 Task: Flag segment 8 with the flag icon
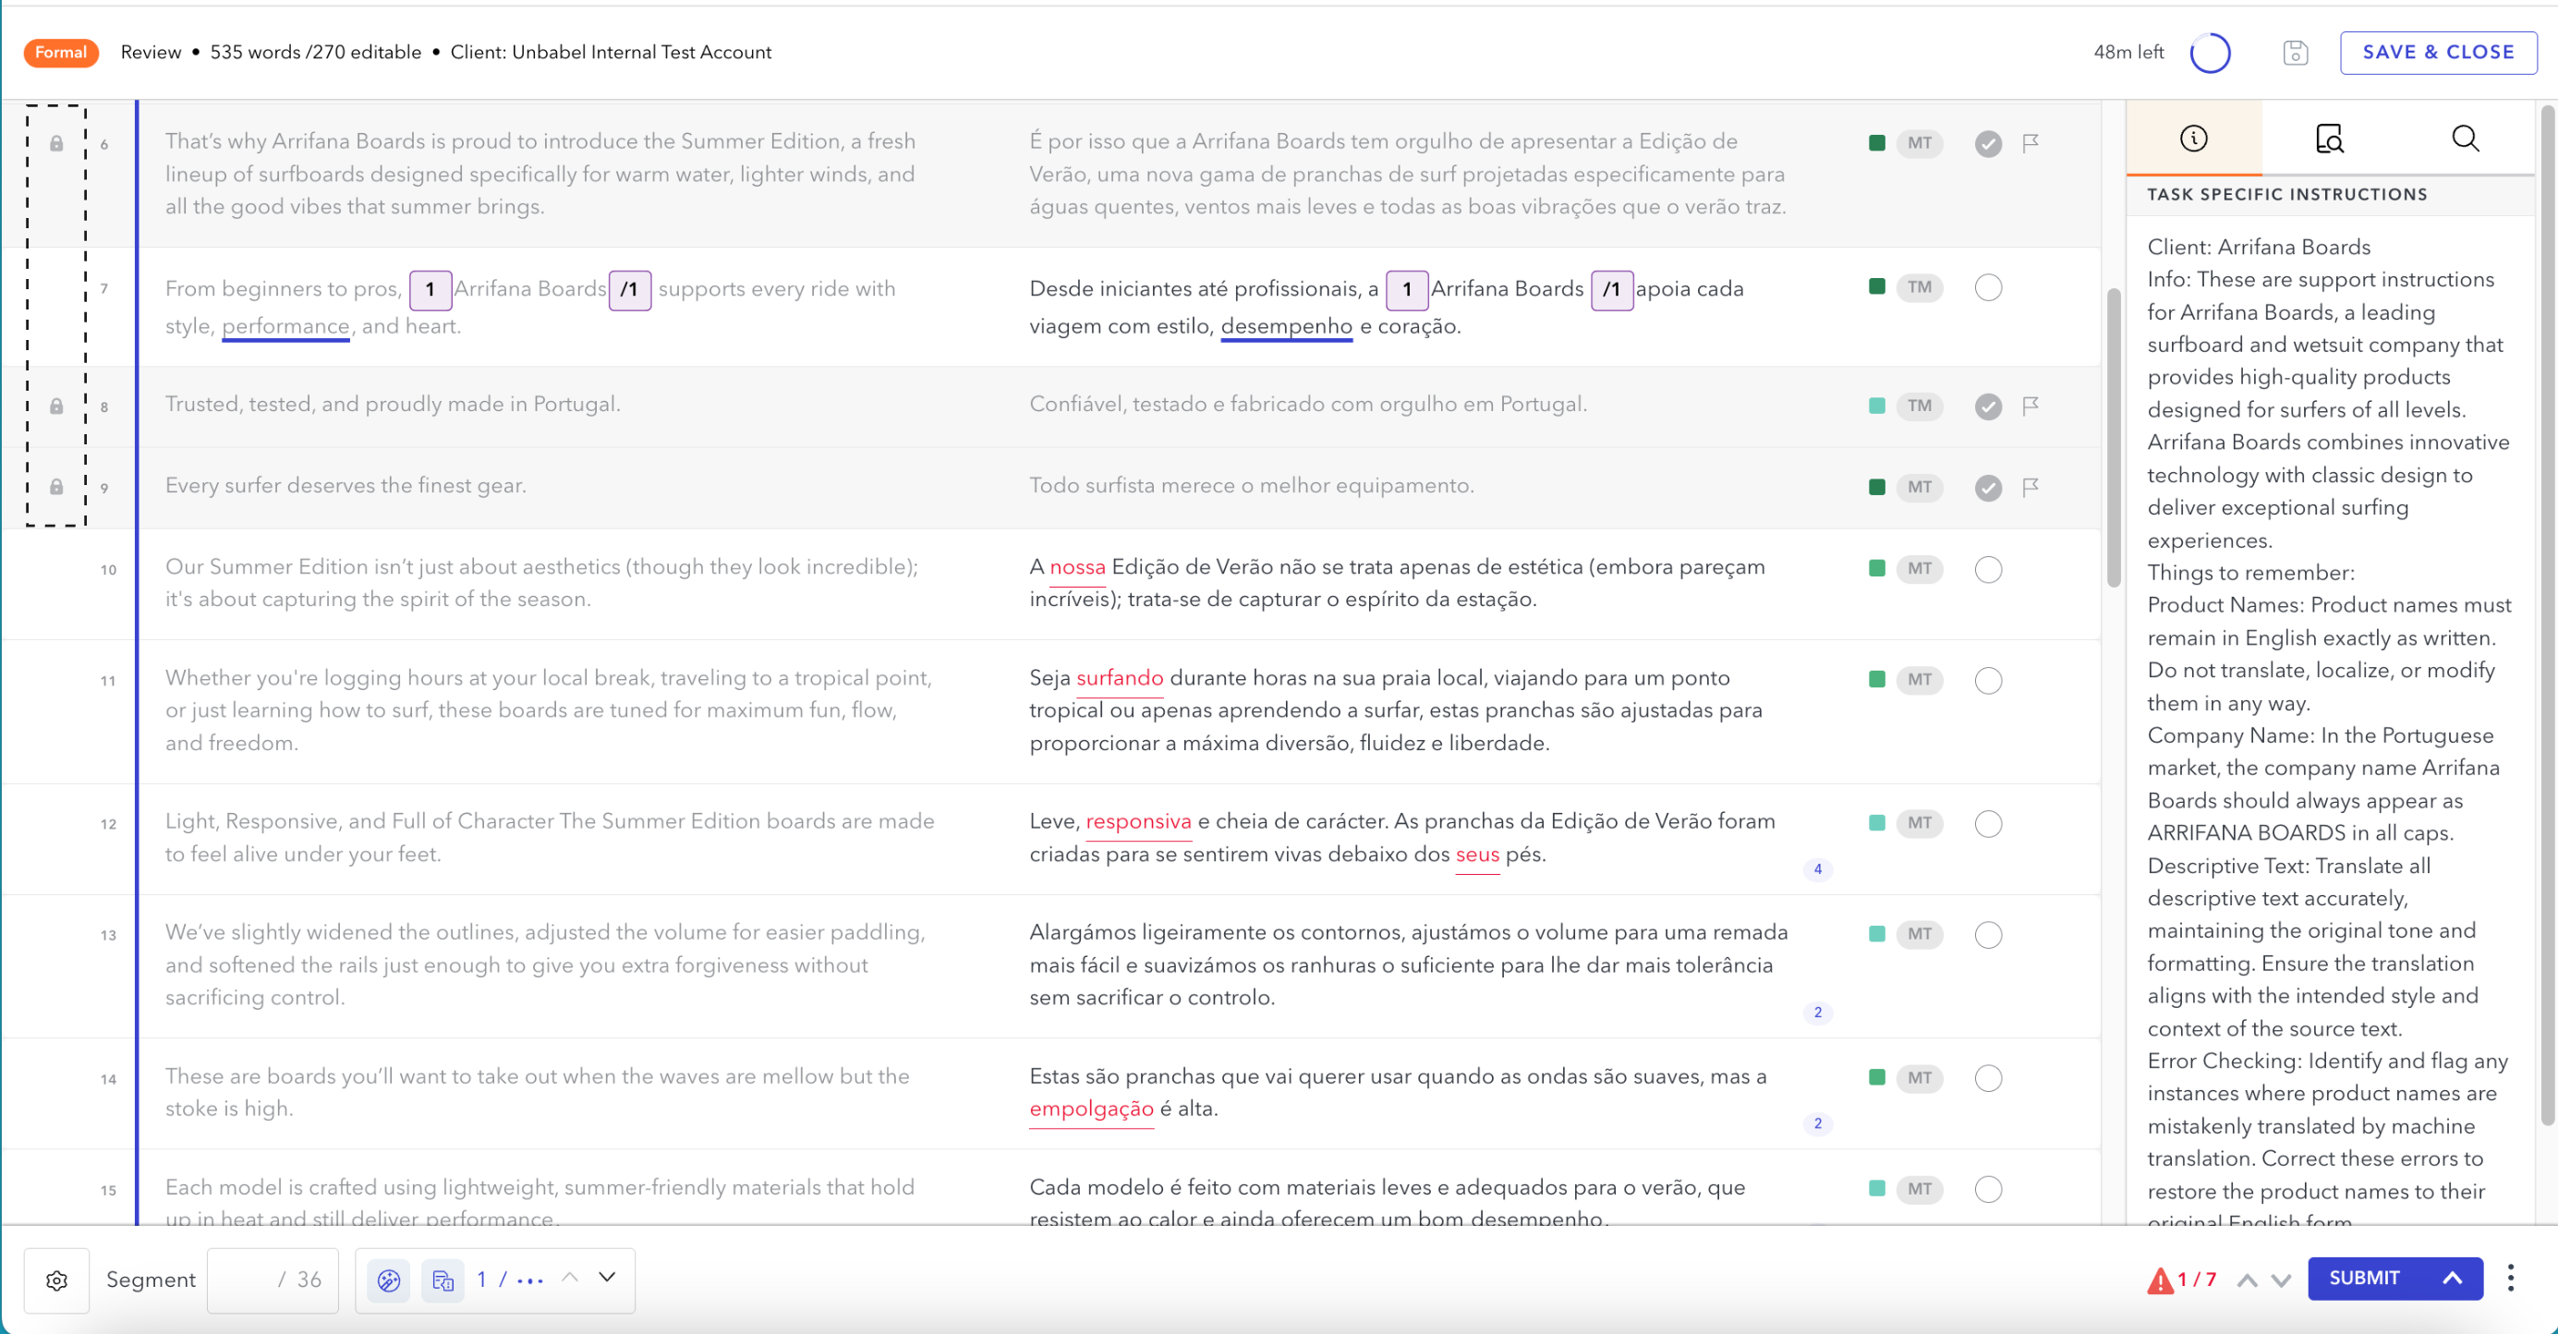point(2031,406)
